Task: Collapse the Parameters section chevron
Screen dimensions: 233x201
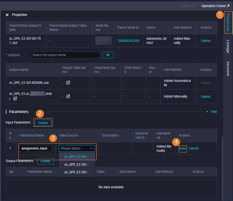Action: (207, 112)
